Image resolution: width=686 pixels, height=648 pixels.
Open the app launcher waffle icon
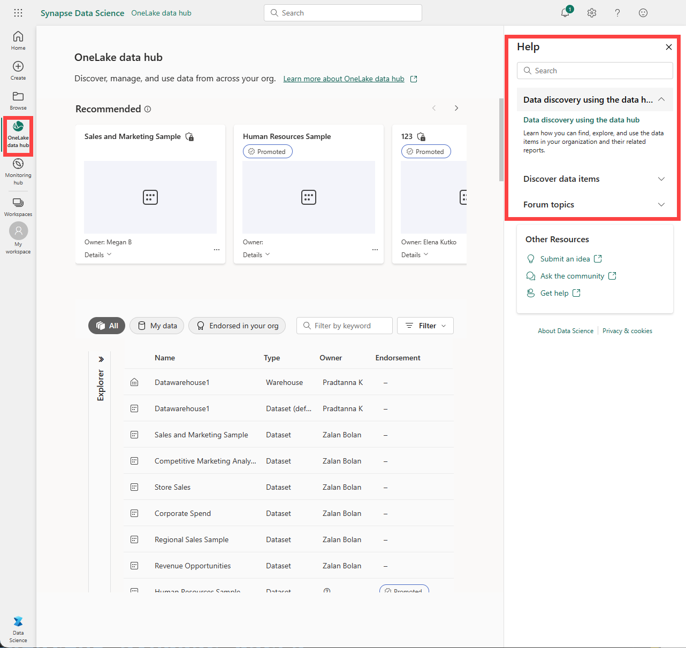click(x=18, y=12)
